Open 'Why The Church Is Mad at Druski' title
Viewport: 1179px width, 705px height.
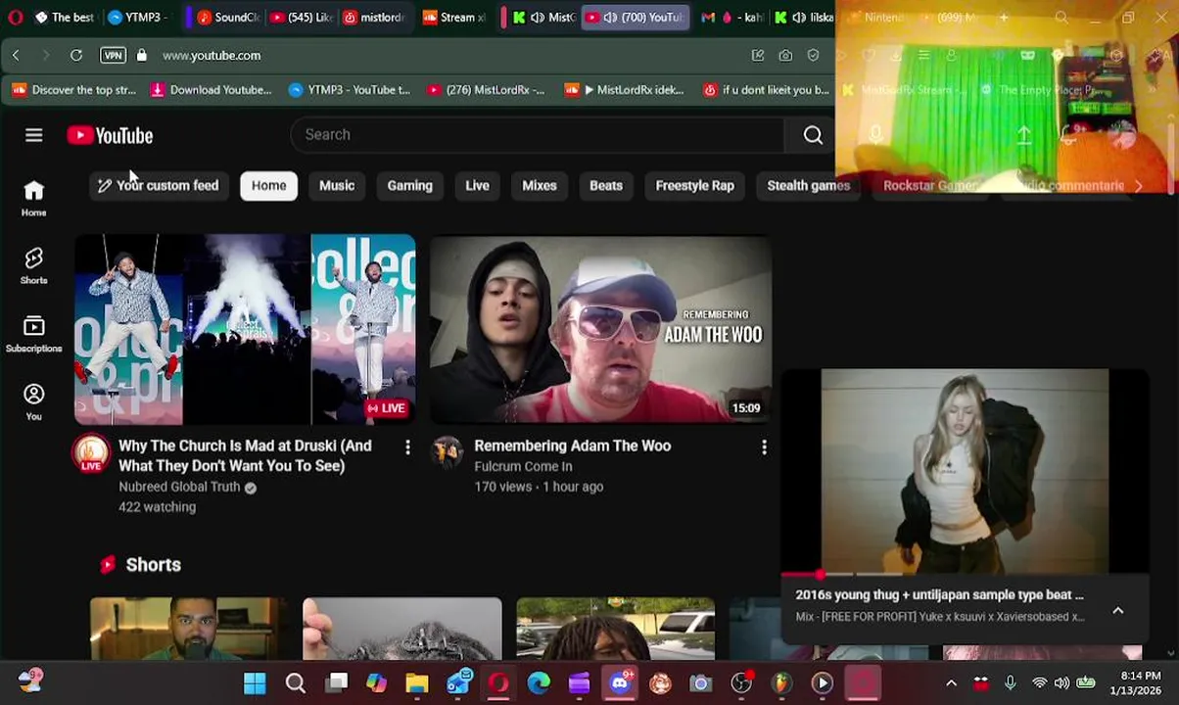coord(245,455)
